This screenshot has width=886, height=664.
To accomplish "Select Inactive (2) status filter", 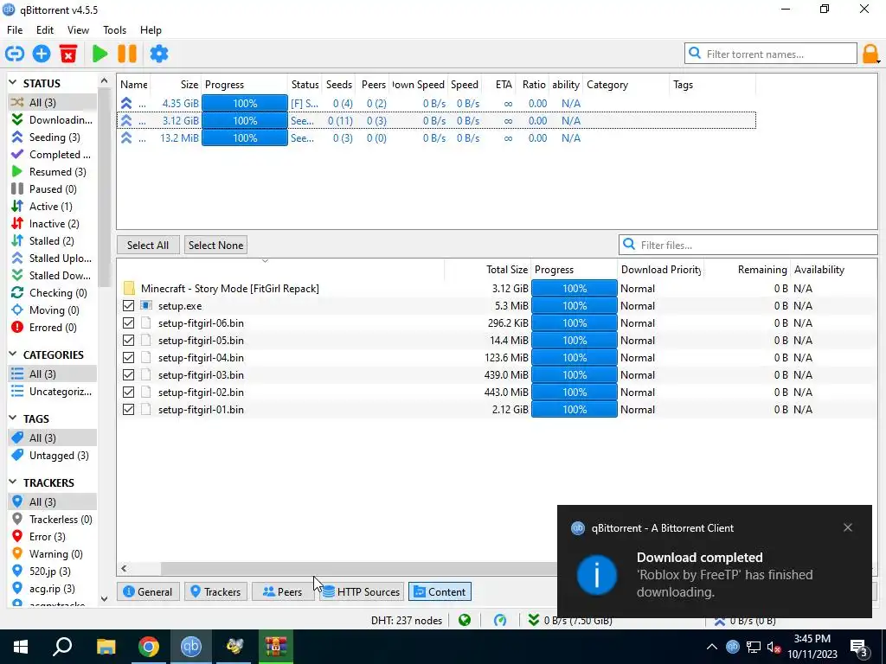I will (x=54, y=224).
